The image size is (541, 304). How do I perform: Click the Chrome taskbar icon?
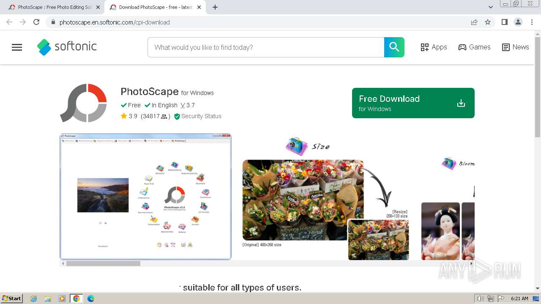77,299
